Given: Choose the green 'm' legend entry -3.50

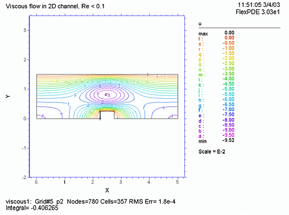Looking at the screenshot, I should point(216,74).
